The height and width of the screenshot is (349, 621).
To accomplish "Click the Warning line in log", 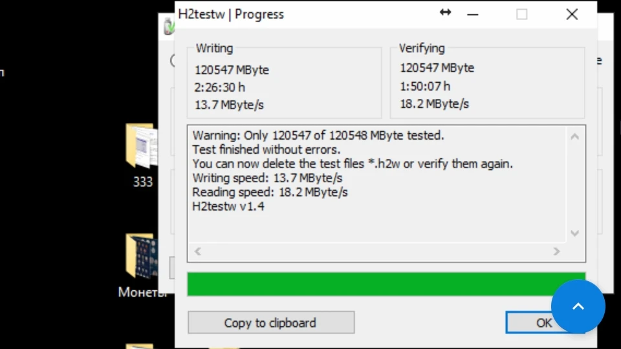I will pos(318,135).
